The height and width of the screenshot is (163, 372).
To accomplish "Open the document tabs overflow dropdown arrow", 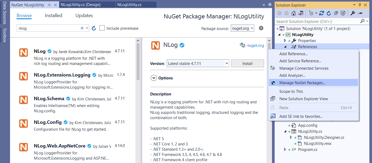I will click(264, 5).
